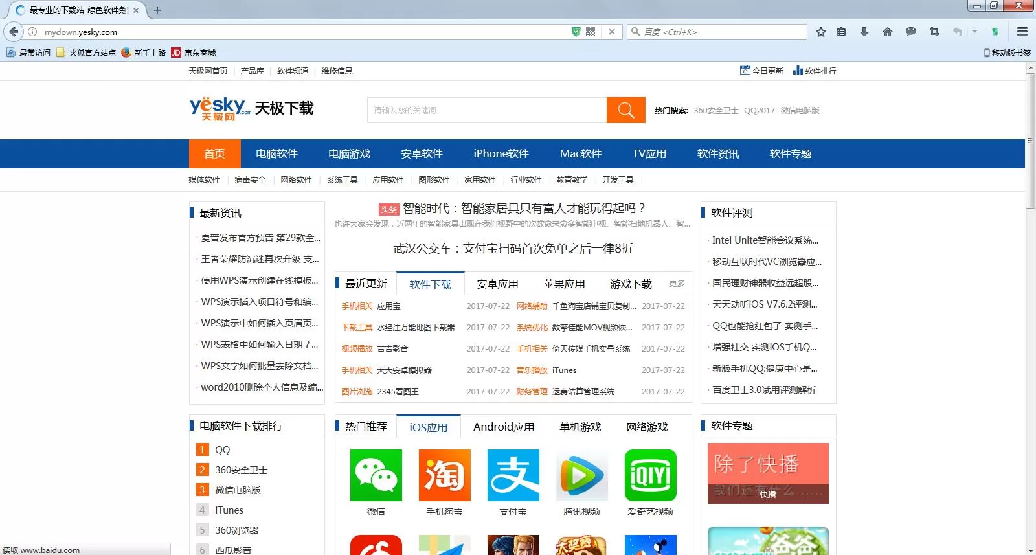Select TV应用 in the navigation bar
The height and width of the screenshot is (555, 1036).
(x=649, y=154)
